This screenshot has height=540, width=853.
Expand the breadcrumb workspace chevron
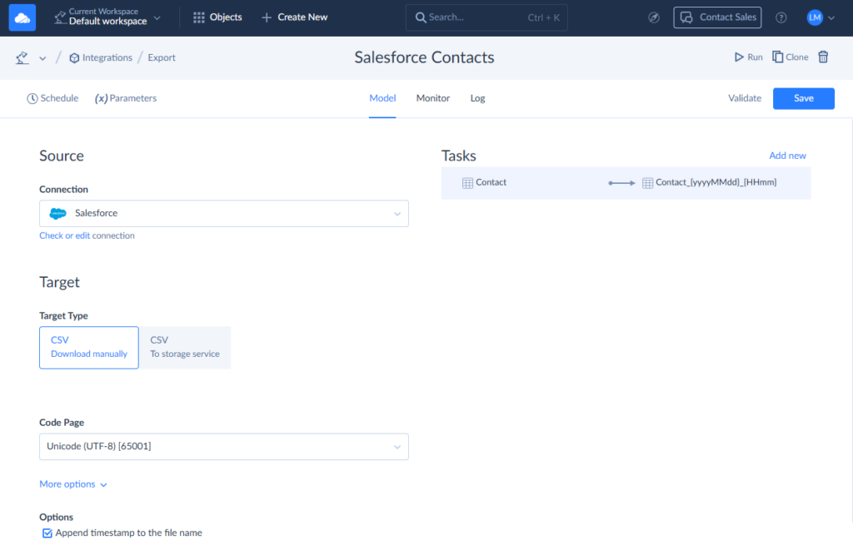tap(42, 58)
